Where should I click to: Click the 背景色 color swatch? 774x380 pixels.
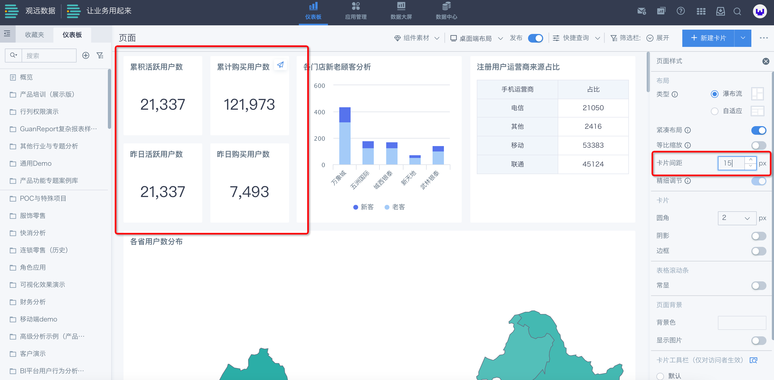(x=742, y=323)
